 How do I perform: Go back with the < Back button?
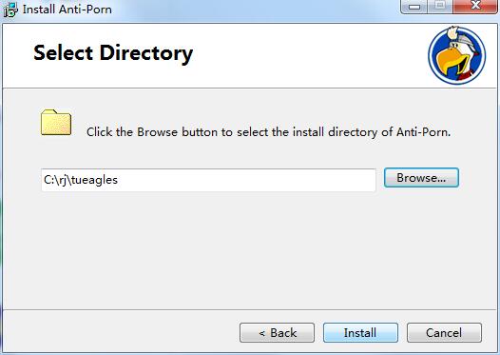click(278, 333)
